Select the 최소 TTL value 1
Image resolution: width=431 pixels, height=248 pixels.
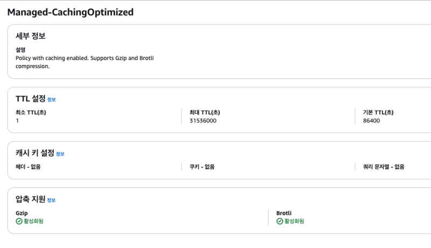[x=17, y=121]
